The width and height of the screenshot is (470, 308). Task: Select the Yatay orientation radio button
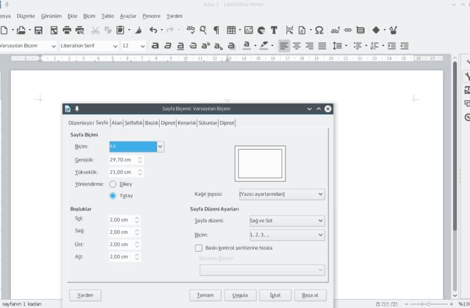113,195
